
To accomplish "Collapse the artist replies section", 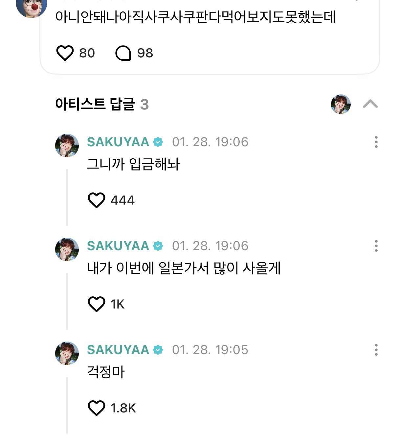I will (370, 104).
